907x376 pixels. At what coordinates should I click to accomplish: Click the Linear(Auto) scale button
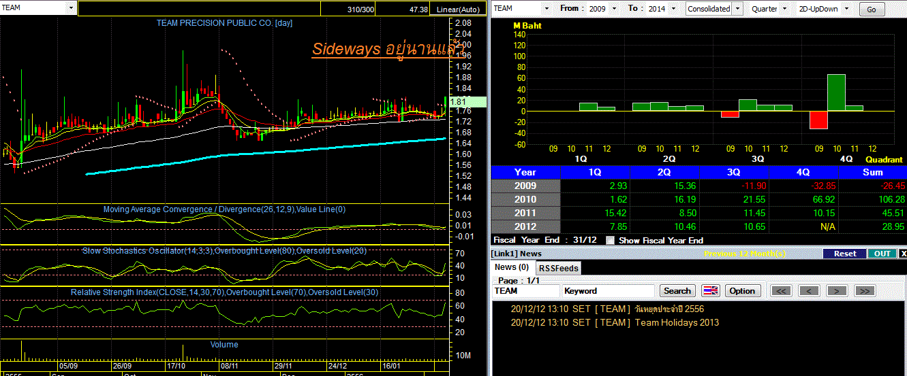(x=458, y=10)
